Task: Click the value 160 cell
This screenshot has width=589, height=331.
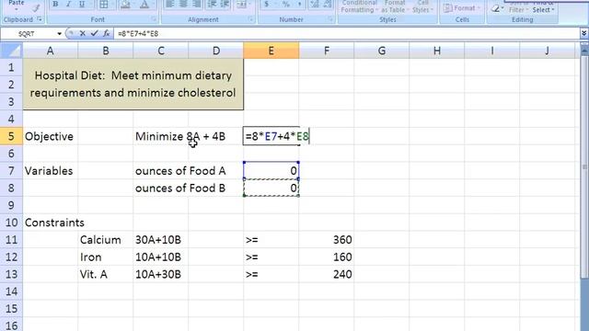Action: (327, 257)
